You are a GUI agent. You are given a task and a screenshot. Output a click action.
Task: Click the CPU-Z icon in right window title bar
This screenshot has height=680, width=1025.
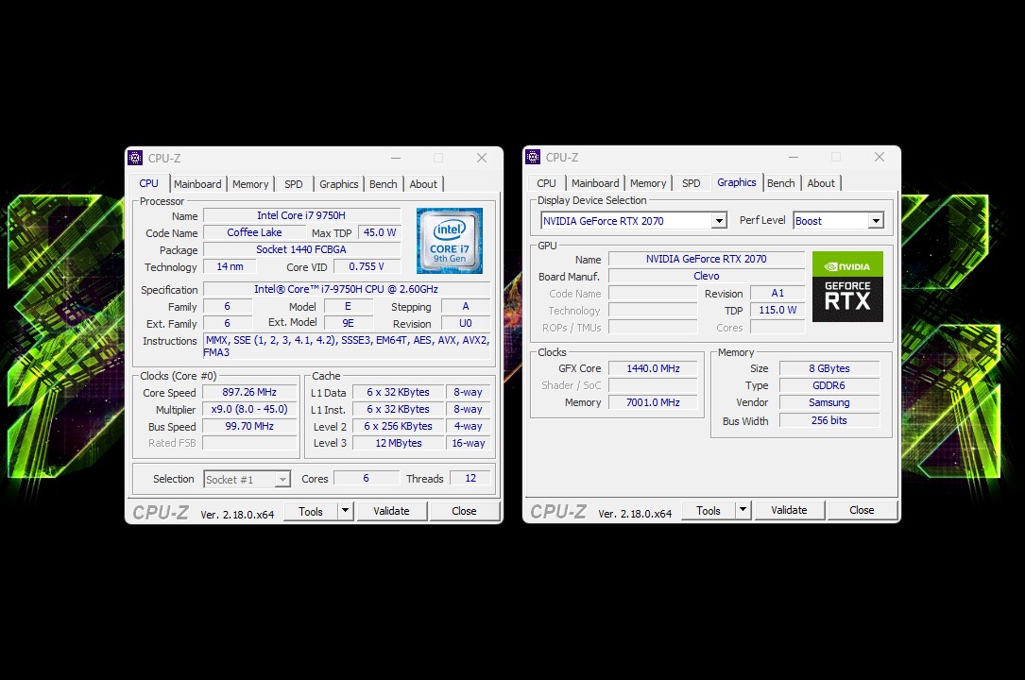click(x=534, y=157)
